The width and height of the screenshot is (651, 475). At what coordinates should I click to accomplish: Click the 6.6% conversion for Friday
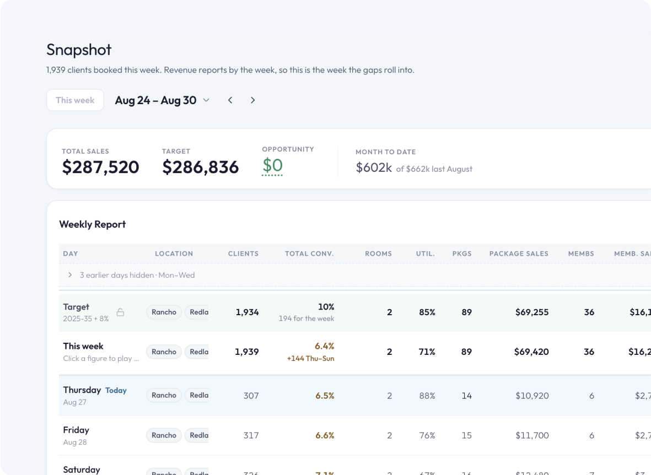click(x=325, y=435)
